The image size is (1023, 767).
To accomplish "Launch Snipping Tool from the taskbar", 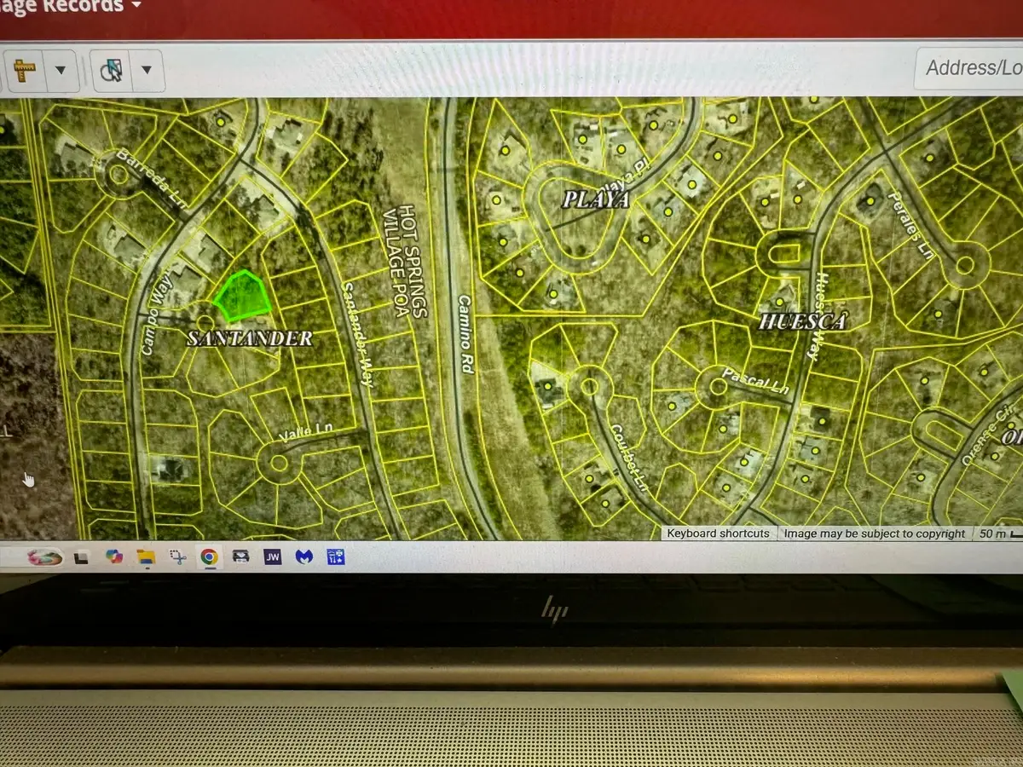I will pos(177,557).
